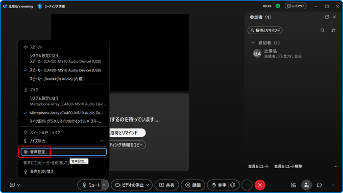The width and height of the screenshot is (343, 193).
Task: Open more options ellipsis in control bar
Action: [x=247, y=185]
